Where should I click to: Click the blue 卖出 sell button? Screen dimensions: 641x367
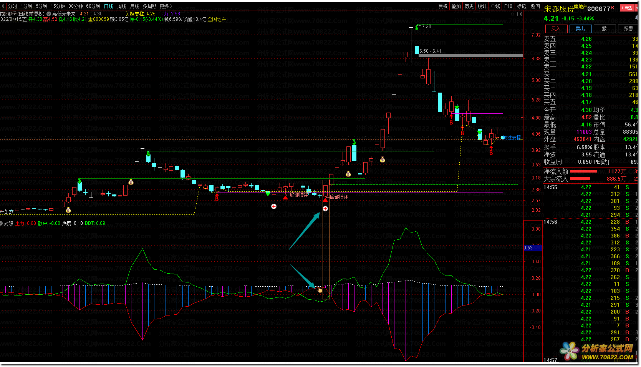point(580,28)
